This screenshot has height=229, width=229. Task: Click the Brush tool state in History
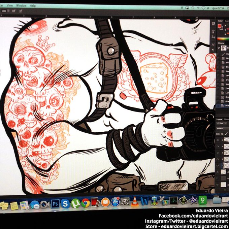(x=223, y=54)
